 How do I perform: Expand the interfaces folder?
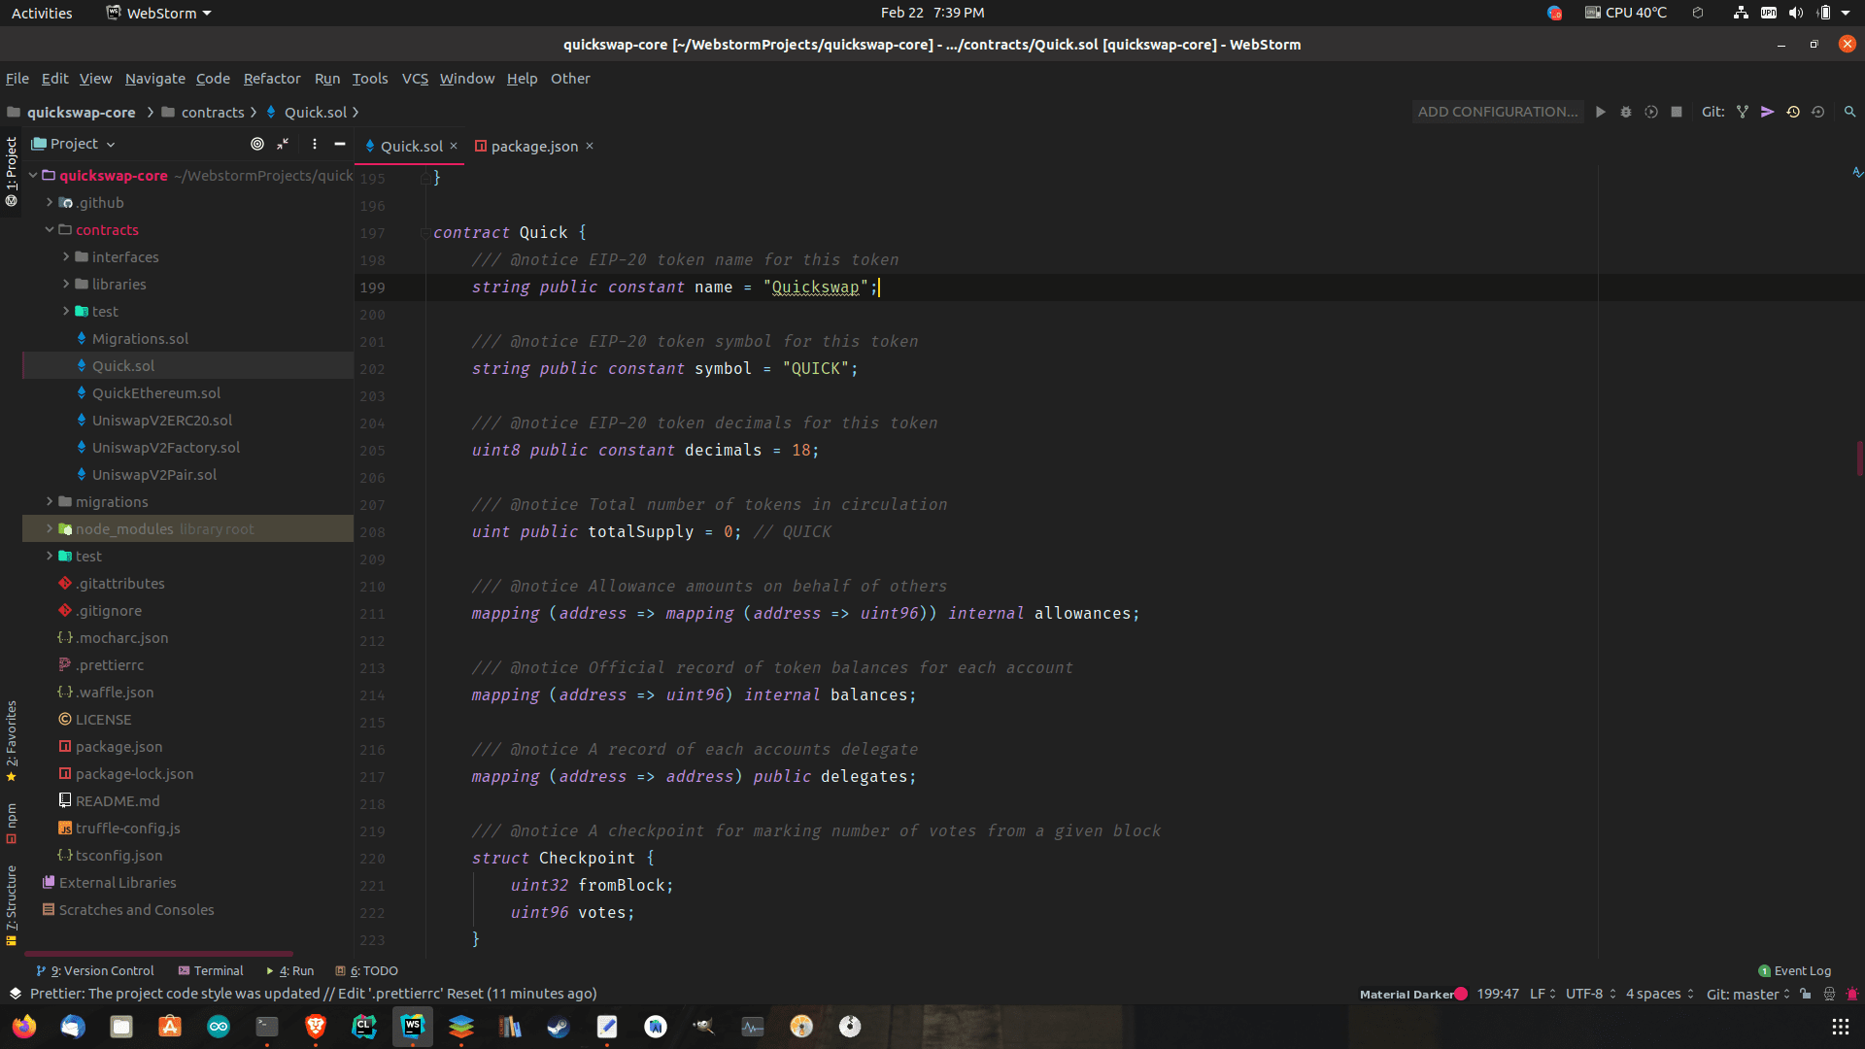[x=66, y=257]
